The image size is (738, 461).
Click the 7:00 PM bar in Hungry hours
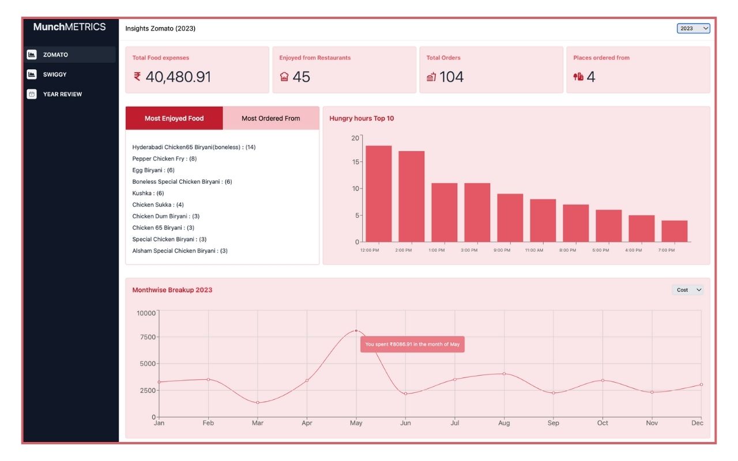[675, 231]
